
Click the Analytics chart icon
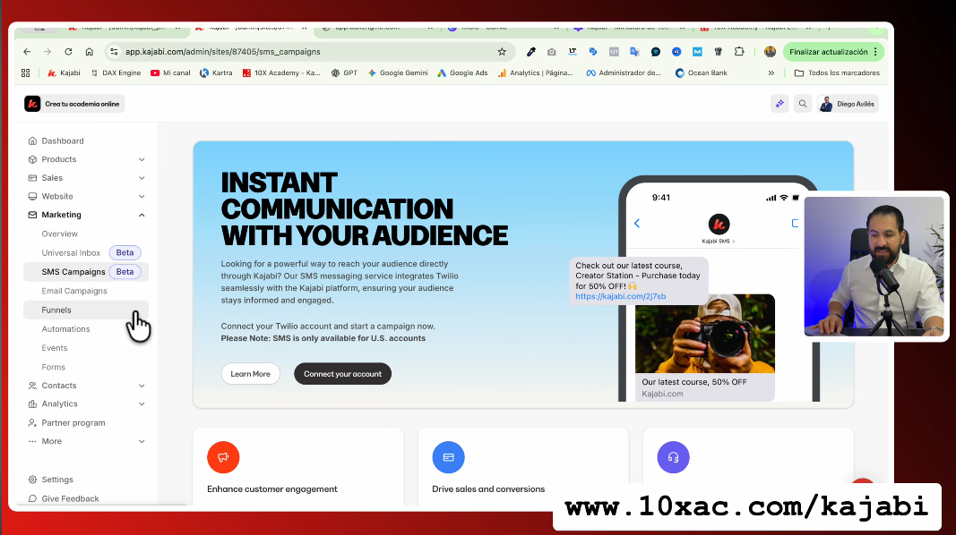click(x=32, y=404)
